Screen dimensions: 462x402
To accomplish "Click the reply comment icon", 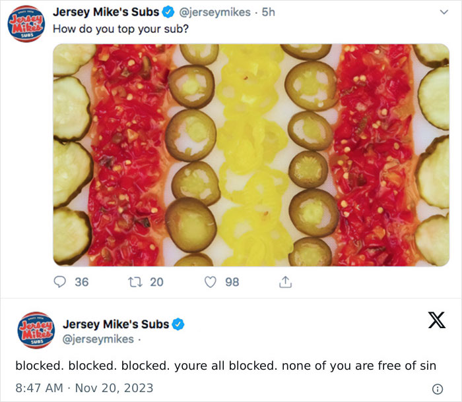I will click(x=60, y=282).
